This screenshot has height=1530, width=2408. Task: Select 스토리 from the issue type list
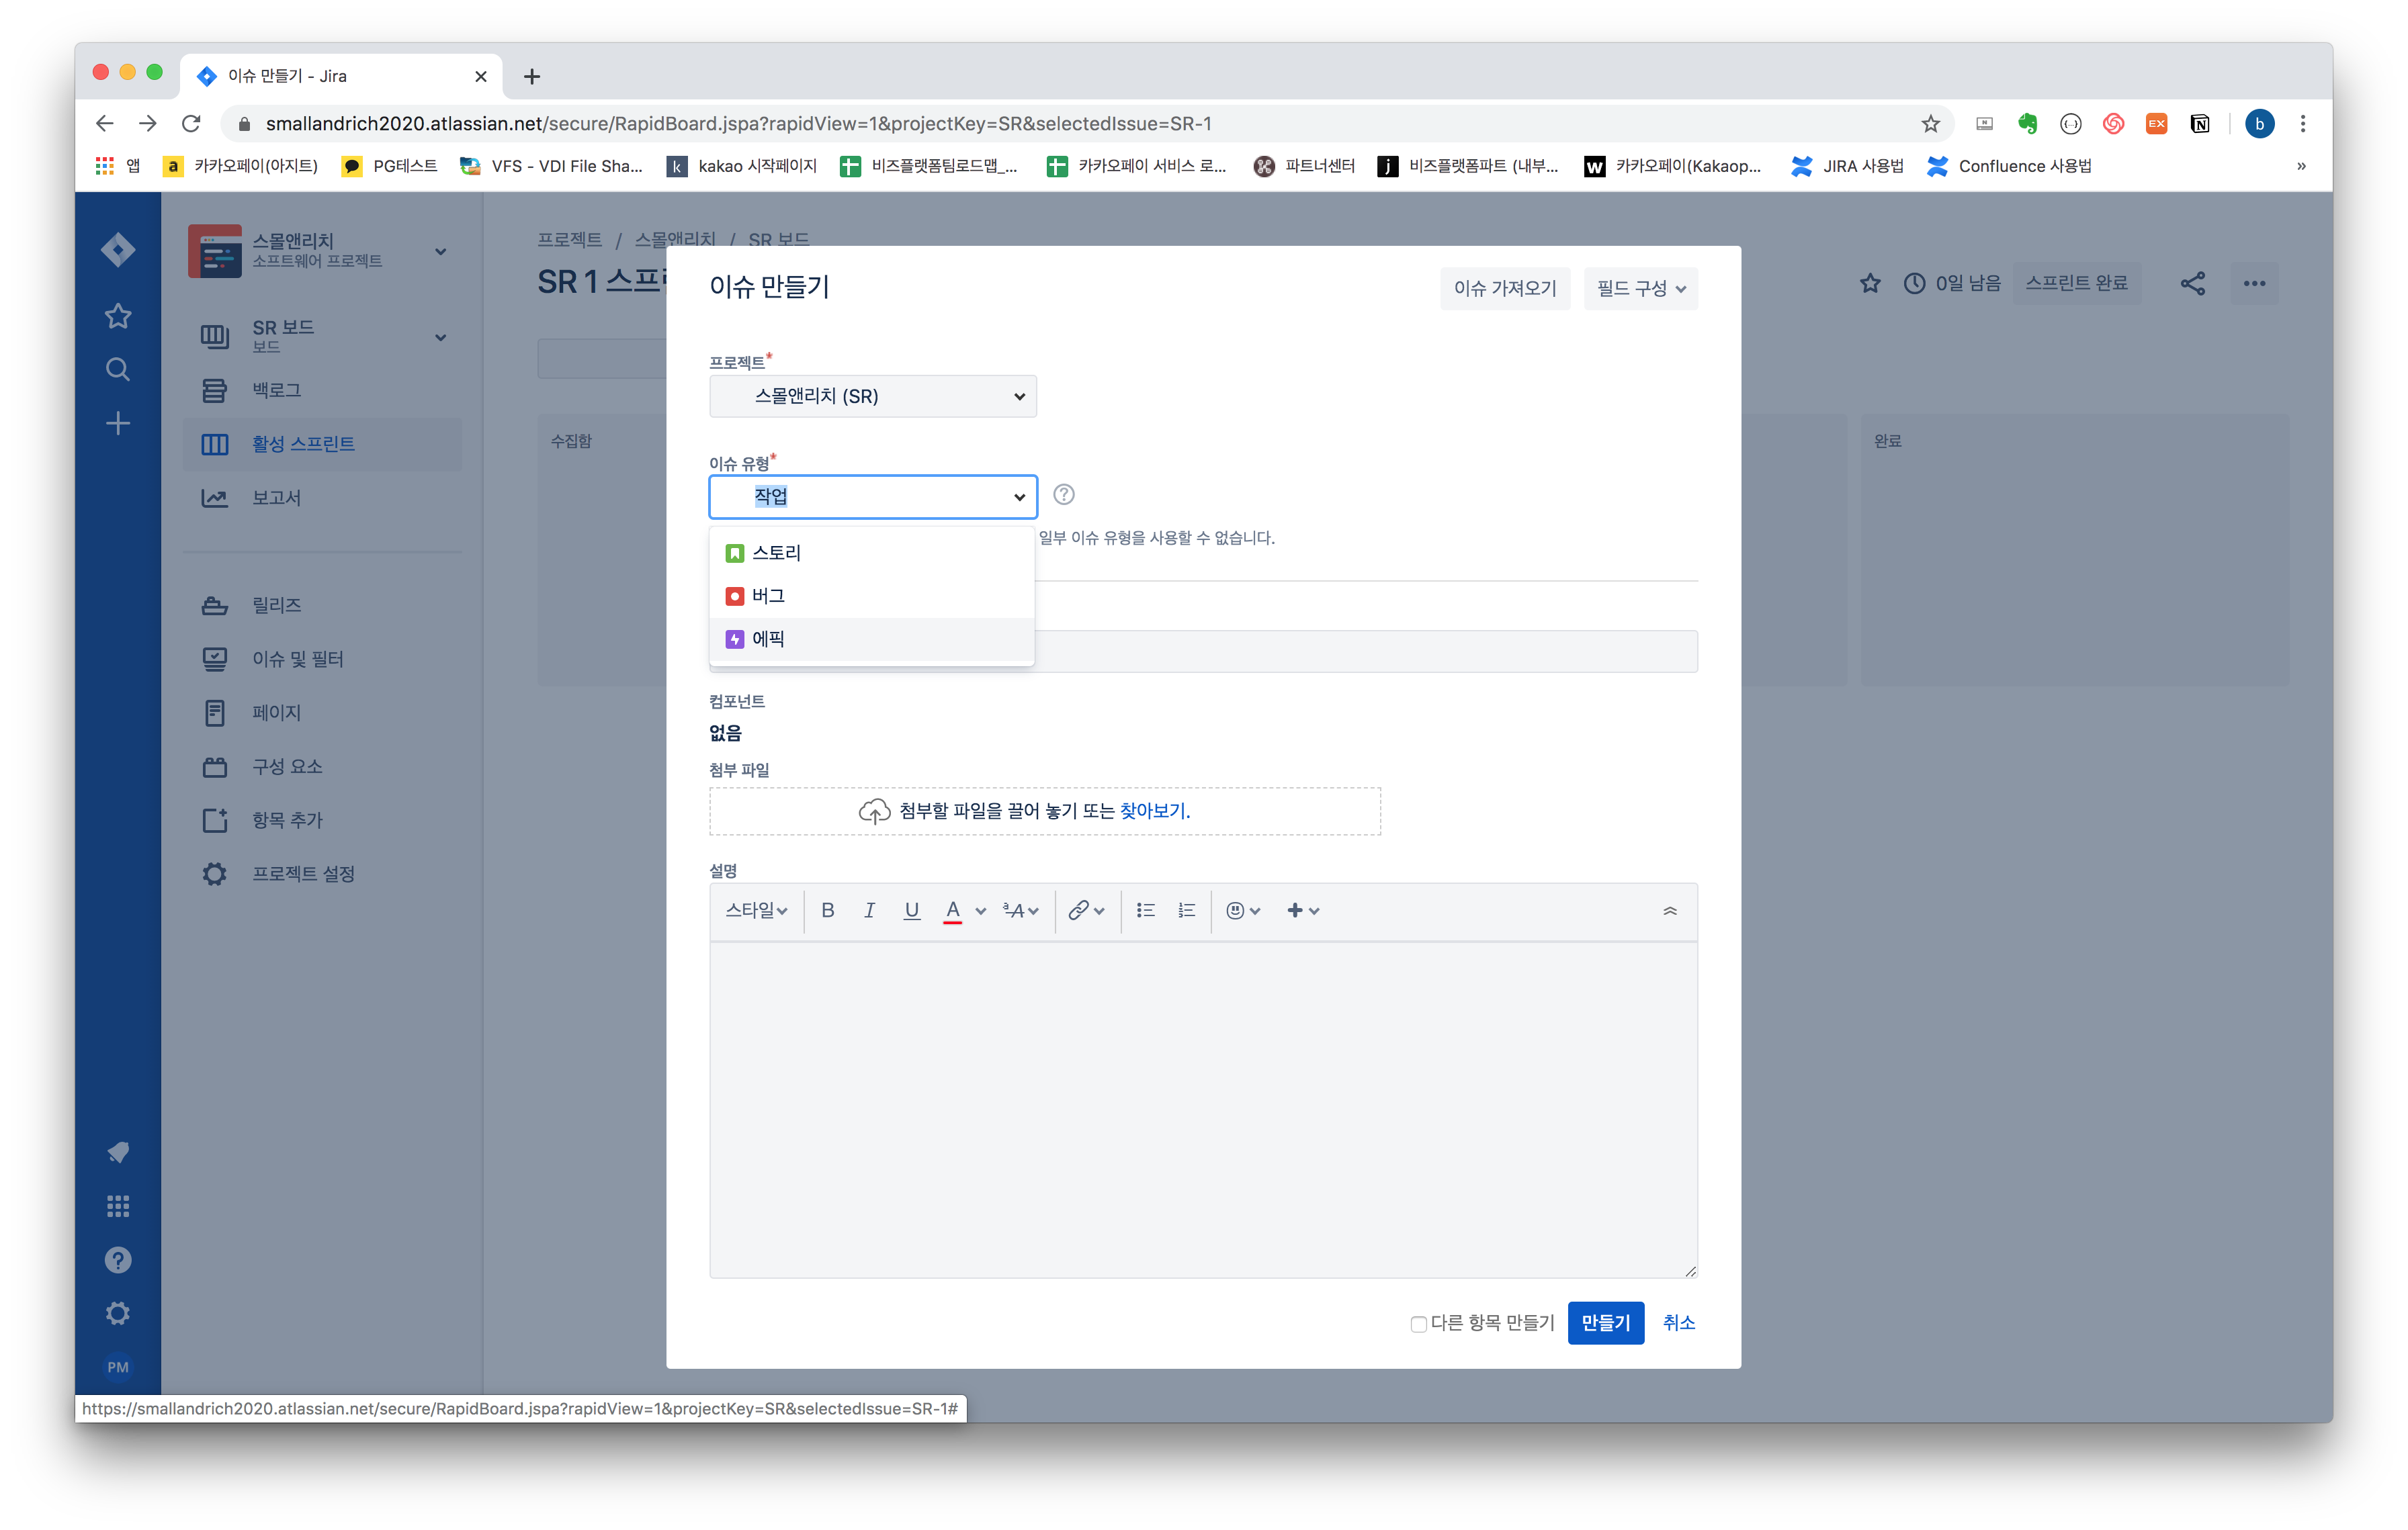pyautogui.click(x=776, y=553)
